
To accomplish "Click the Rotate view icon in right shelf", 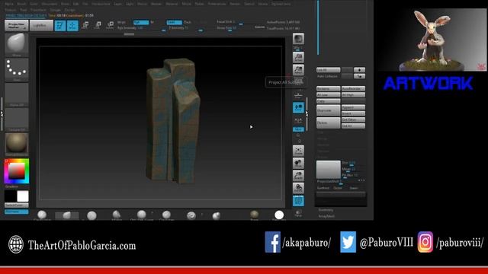I will click(x=298, y=188).
